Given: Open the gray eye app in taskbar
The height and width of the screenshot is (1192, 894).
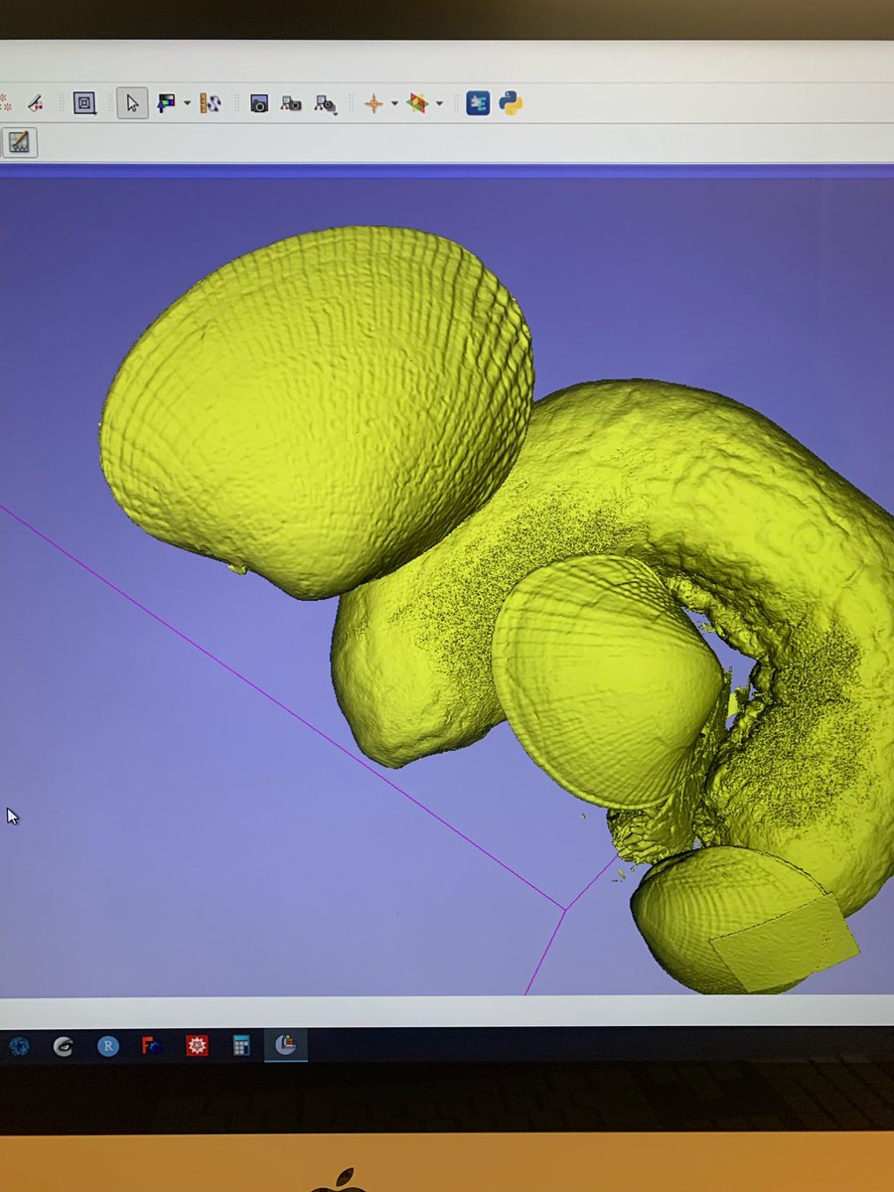Looking at the screenshot, I should pos(64,1045).
